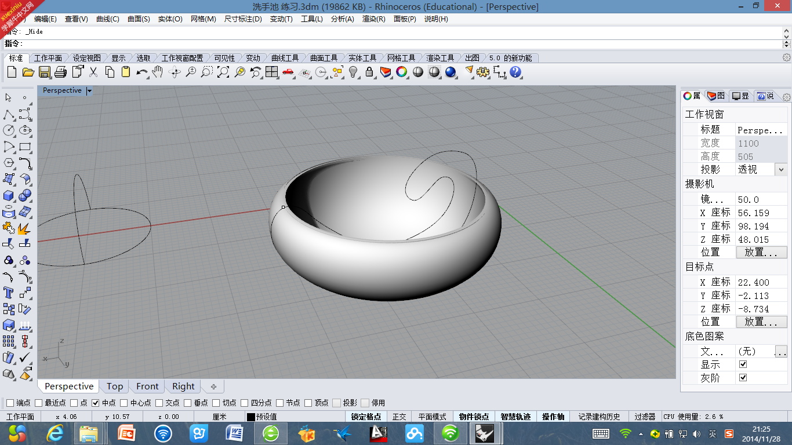Switch to the Front viewport tab
Image resolution: width=792 pixels, height=445 pixels.
147,386
